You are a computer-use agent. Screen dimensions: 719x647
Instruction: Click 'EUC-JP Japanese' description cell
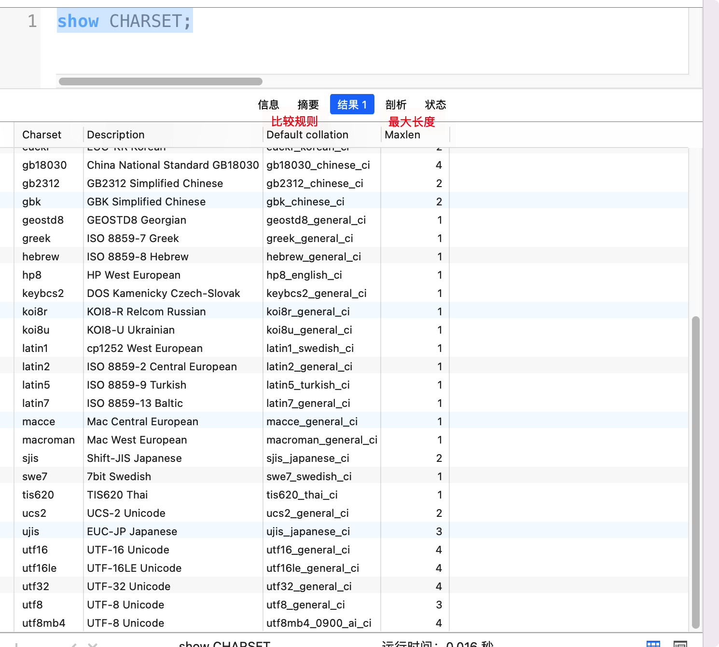pyautogui.click(x=132, y=531)
